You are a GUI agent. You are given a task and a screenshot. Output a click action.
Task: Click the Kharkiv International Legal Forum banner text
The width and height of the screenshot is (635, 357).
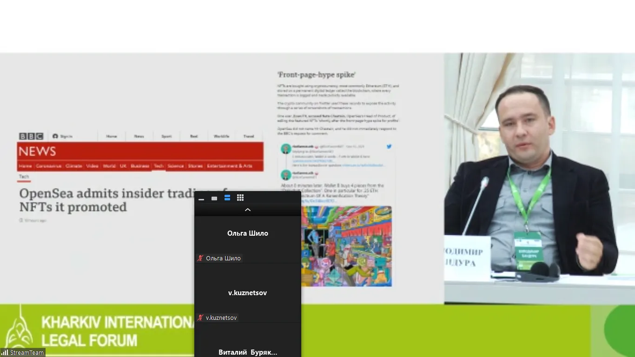point(118,331)
